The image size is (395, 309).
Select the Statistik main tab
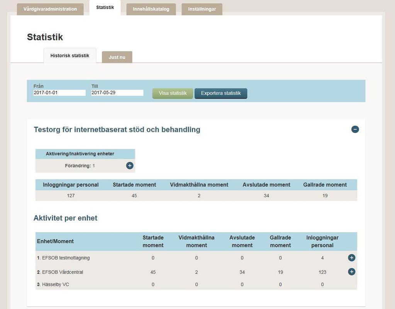click(x=105, y=8)
